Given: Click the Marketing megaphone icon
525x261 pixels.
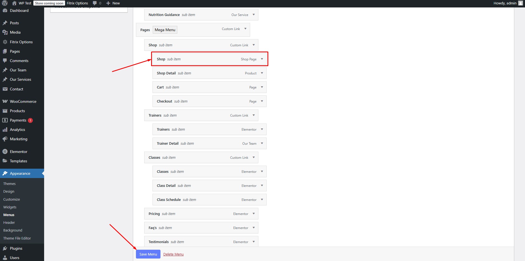Looking at the screenshot, I should 5,139.
